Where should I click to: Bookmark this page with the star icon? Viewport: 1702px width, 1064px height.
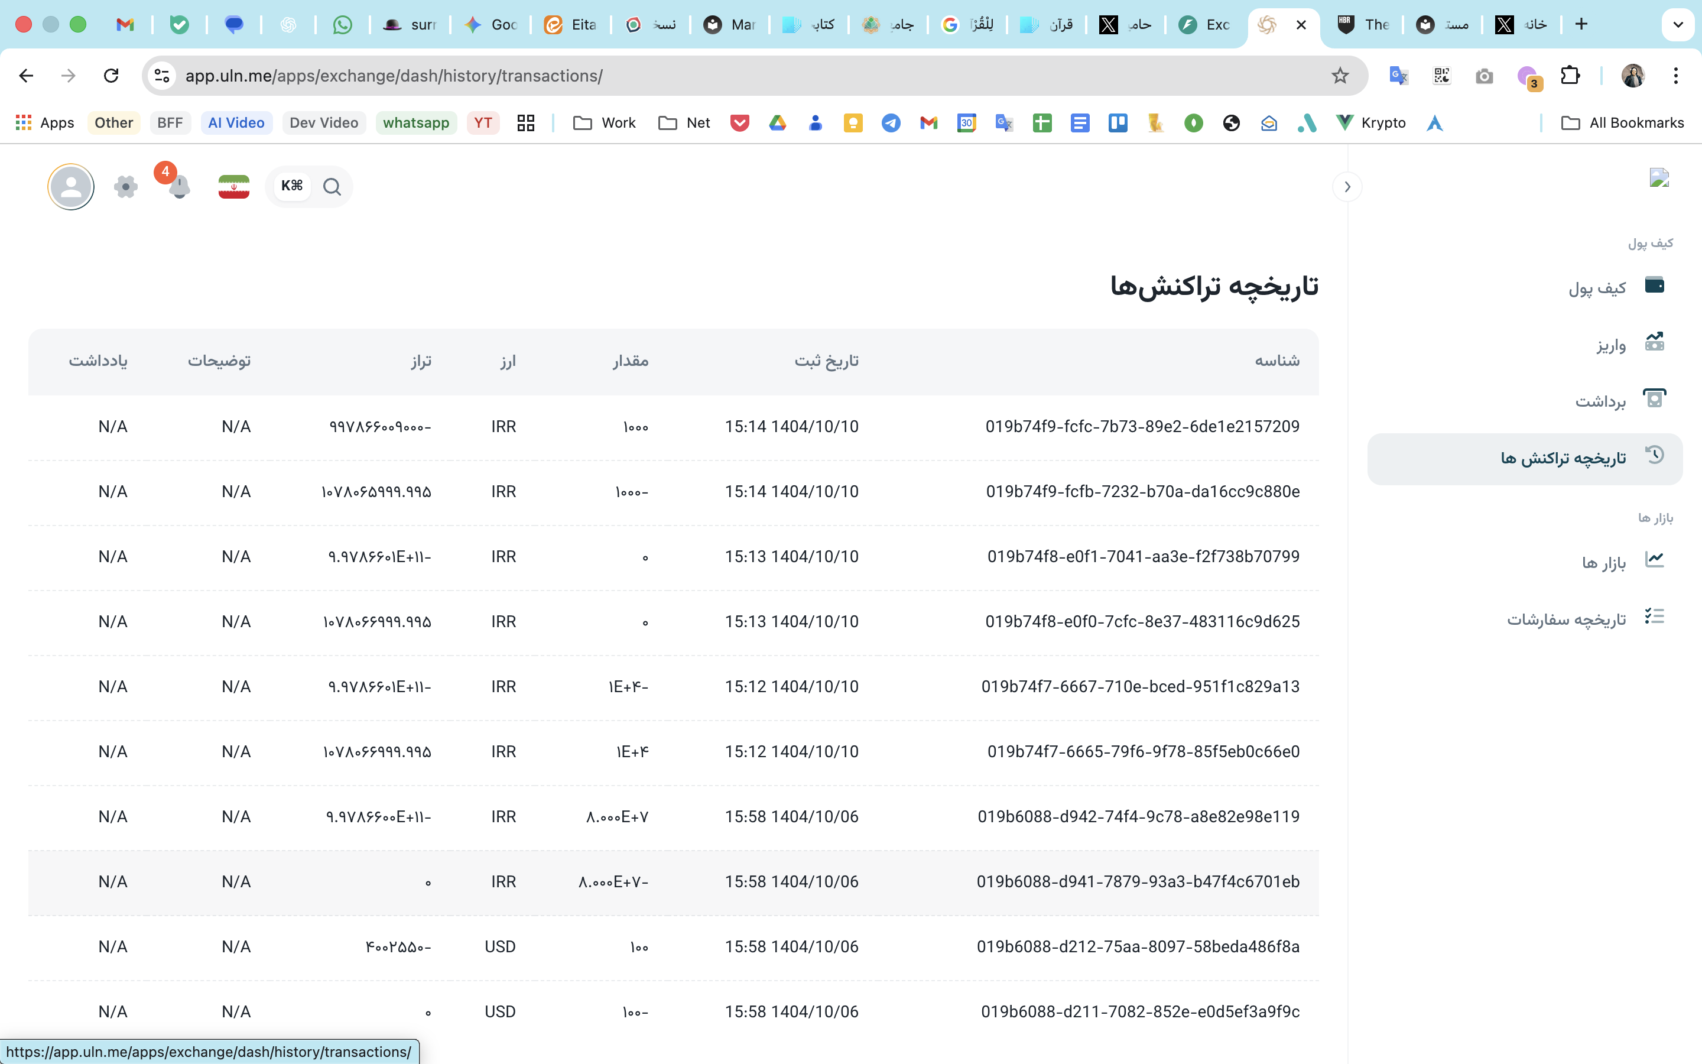pos(1340,75)
